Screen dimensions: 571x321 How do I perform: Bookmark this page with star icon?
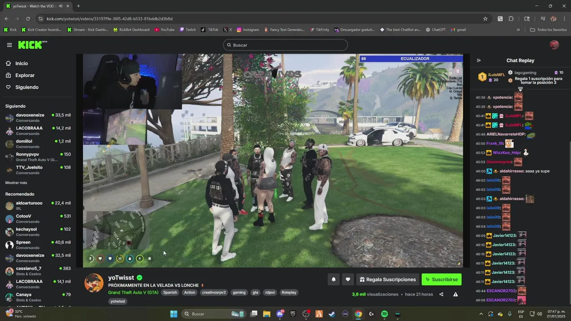pos(485,19)
